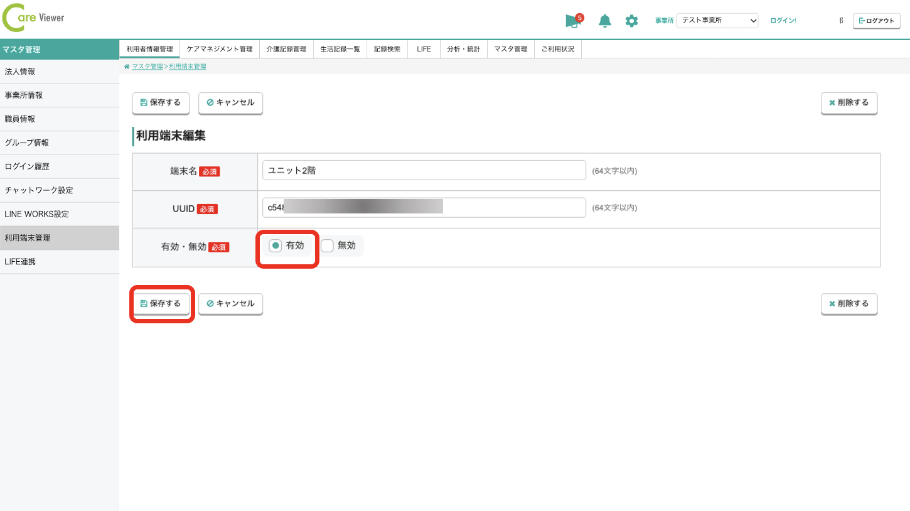Image resolution: width=910 pixels, height=511 pixels.
Task: Open 職員情報 in the sidebar
Action: pos(20,119)
